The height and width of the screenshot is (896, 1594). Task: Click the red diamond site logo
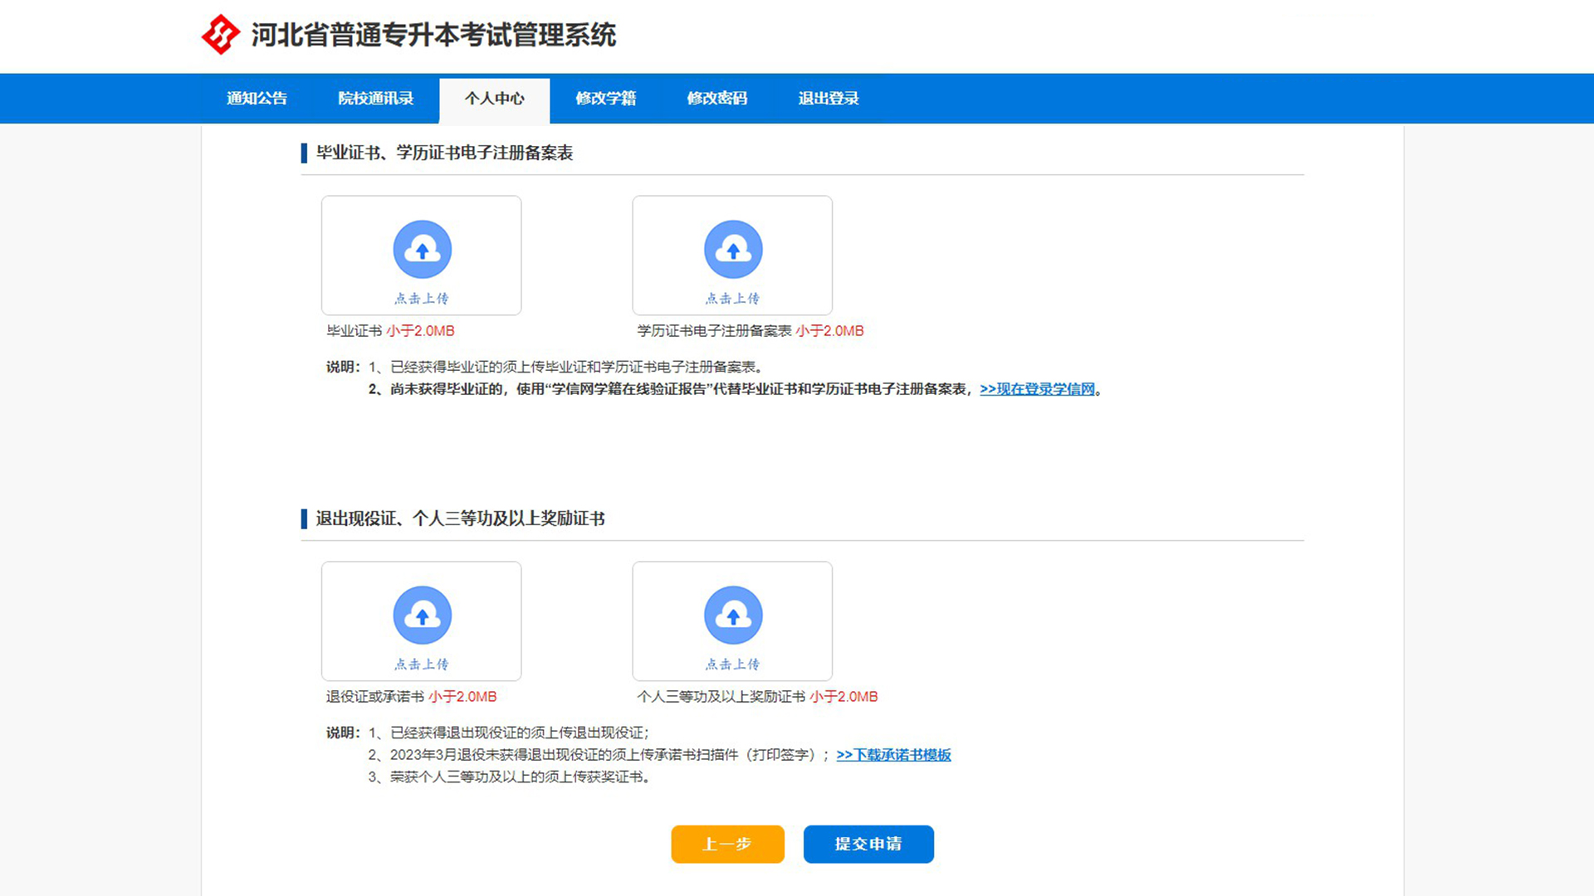coord(220,34)
